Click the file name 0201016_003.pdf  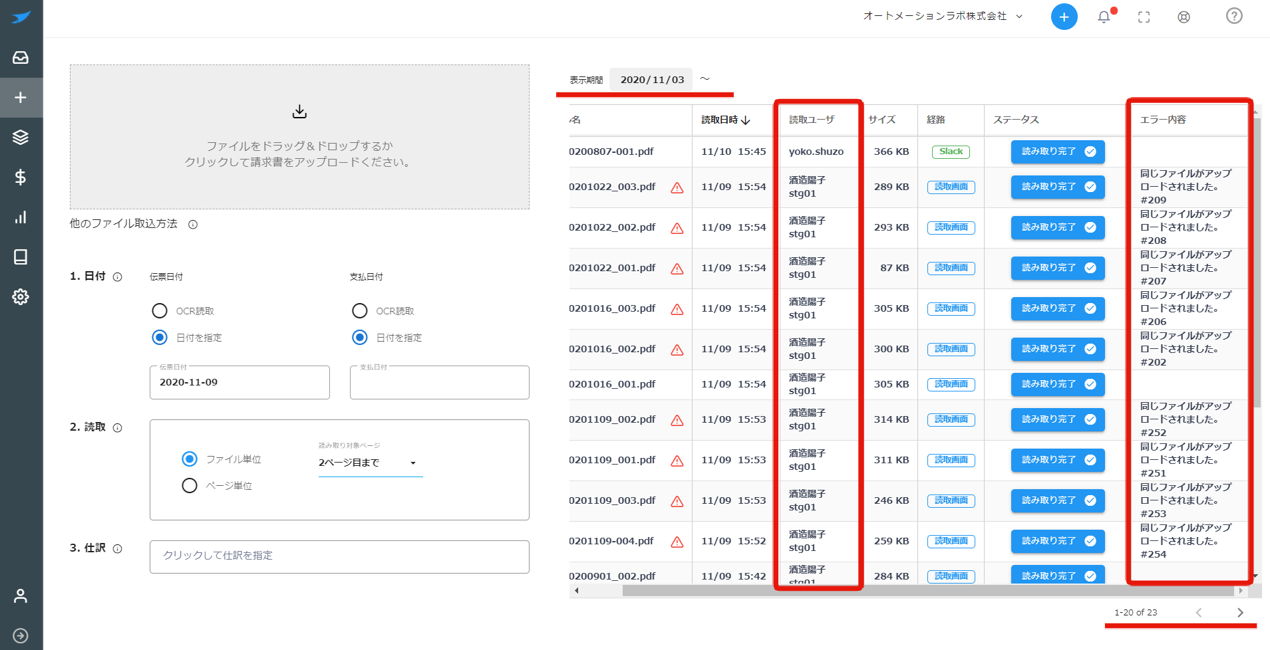click(613, 308)
